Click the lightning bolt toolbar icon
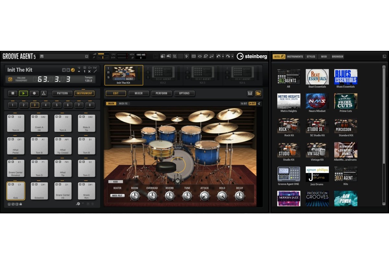The width and height of the screenshot is (389, 272). pyautogui.click(x=187, y=56)
